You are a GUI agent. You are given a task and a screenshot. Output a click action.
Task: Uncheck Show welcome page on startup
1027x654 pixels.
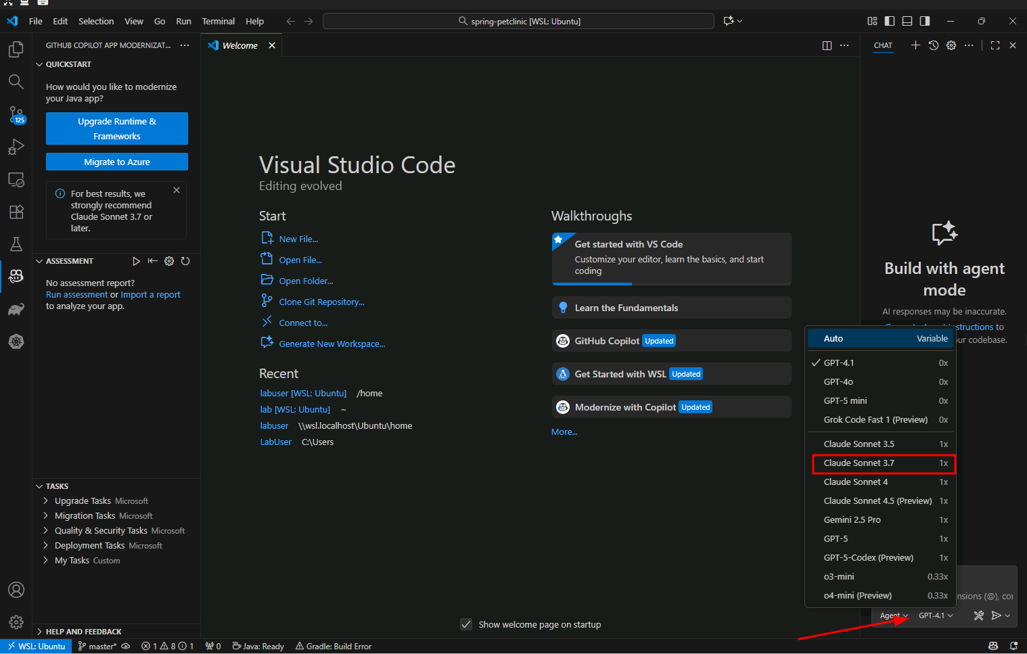(x=466, y=624)
